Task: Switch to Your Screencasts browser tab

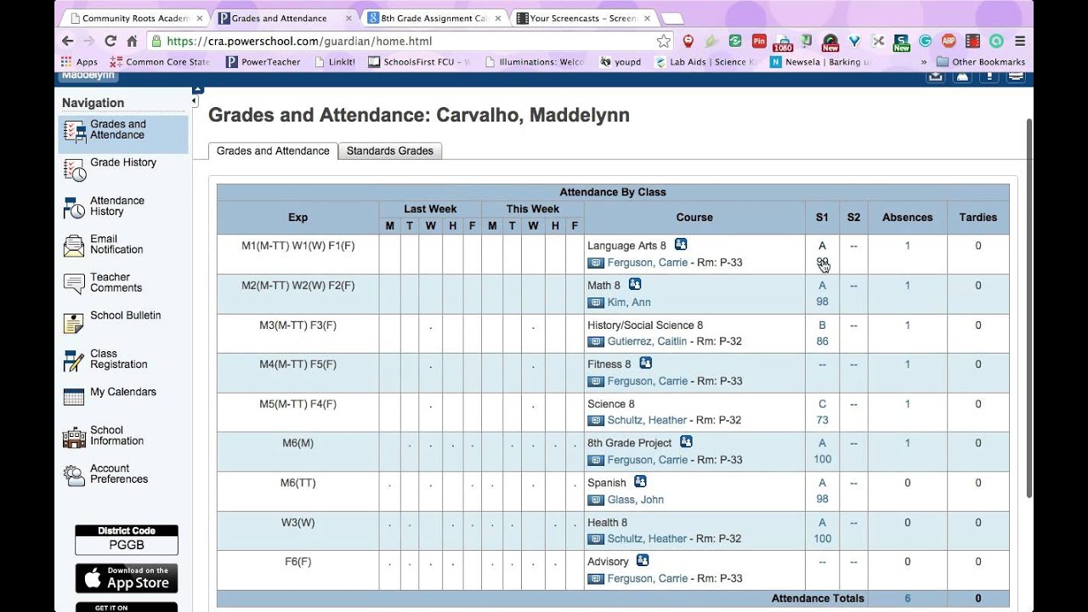Action: (x=583, y=18)
